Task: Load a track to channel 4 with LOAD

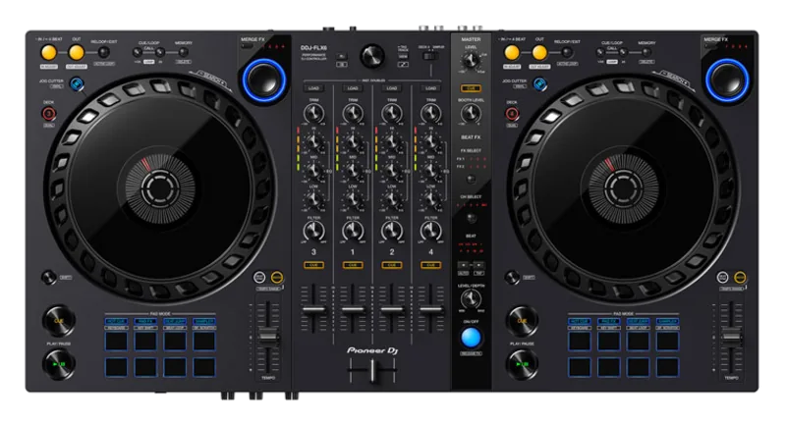Action: pyautogui.click(x=430, y=88)
